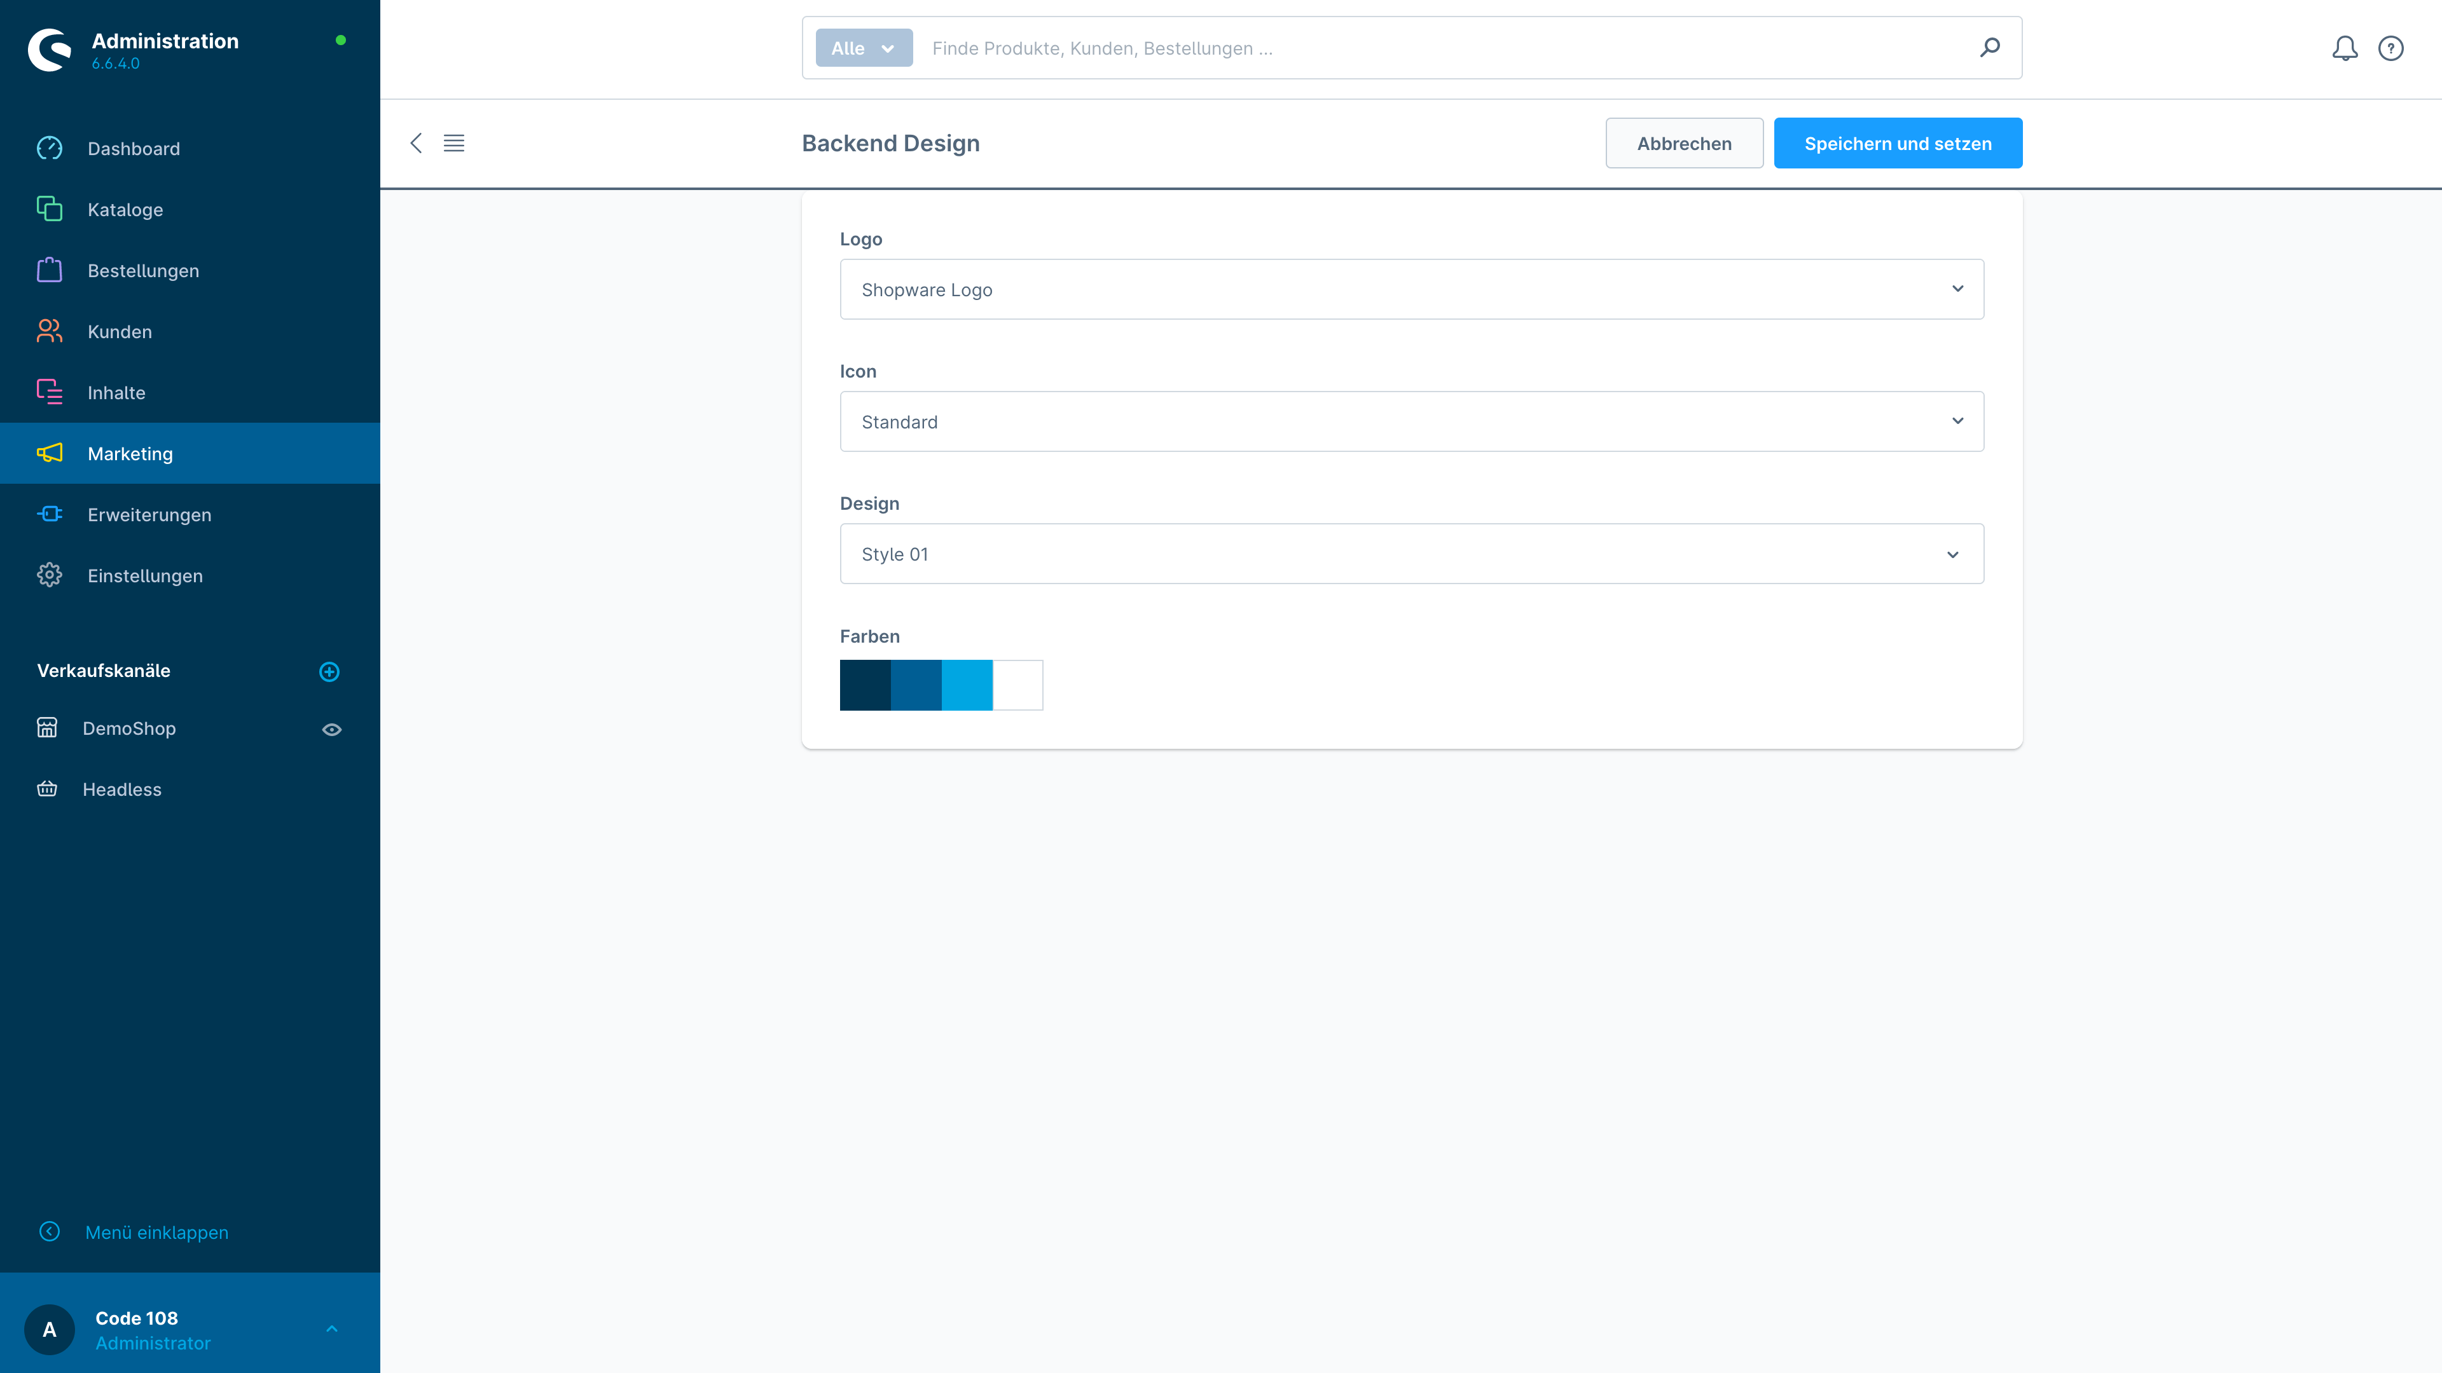The image size is (2442, 1373).
Task: Open the Dashboard menu item
Action: (190, 149)
